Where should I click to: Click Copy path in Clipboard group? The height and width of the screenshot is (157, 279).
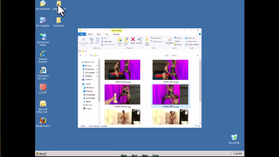(x=106, y=41)
